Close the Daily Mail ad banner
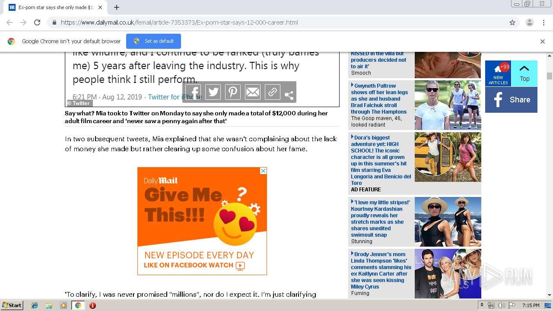Image resolution: width=553 pixels, height=311 pixels. tap(263, 171)
